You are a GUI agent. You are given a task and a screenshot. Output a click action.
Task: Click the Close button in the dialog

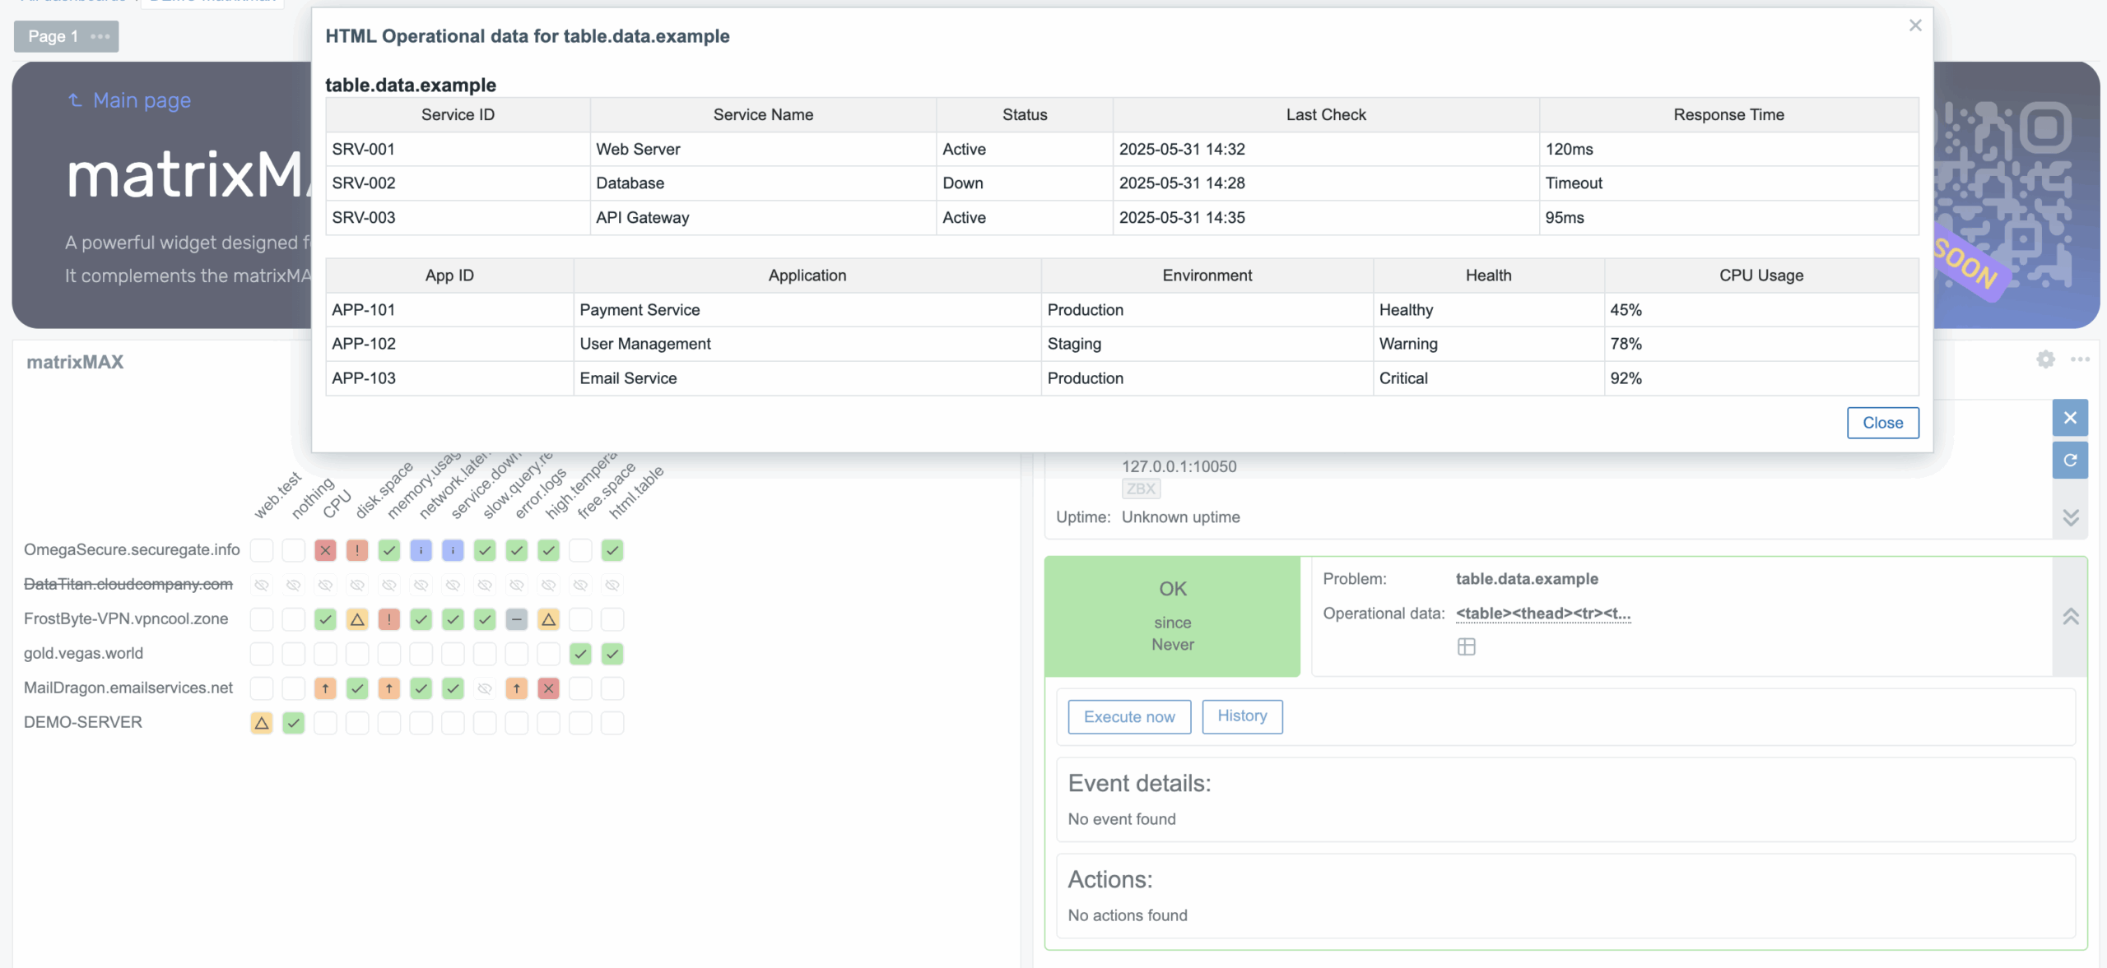click(x=1882, y=423)
